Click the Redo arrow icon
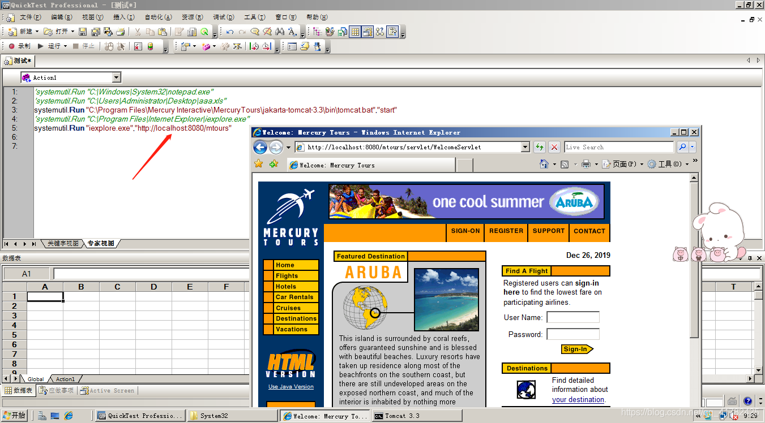 pyautogui.click(x=242, y=32)
